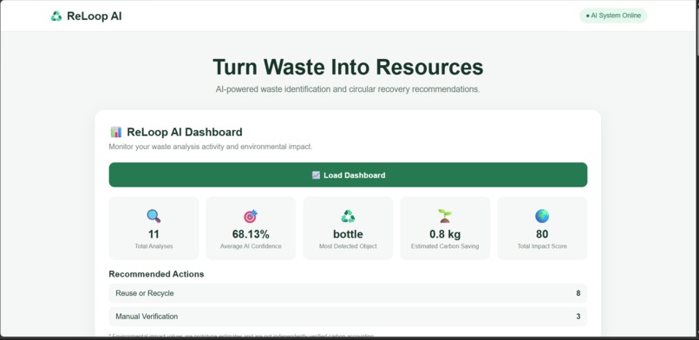Load the dashboard with the green button

[348, 174]
